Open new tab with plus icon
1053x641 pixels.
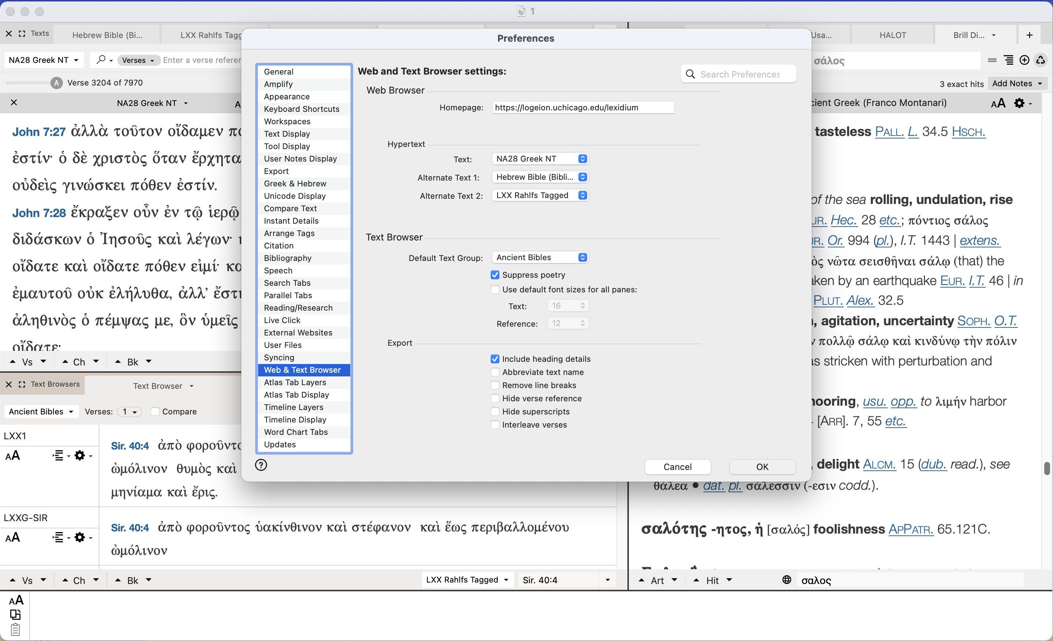1030,35
